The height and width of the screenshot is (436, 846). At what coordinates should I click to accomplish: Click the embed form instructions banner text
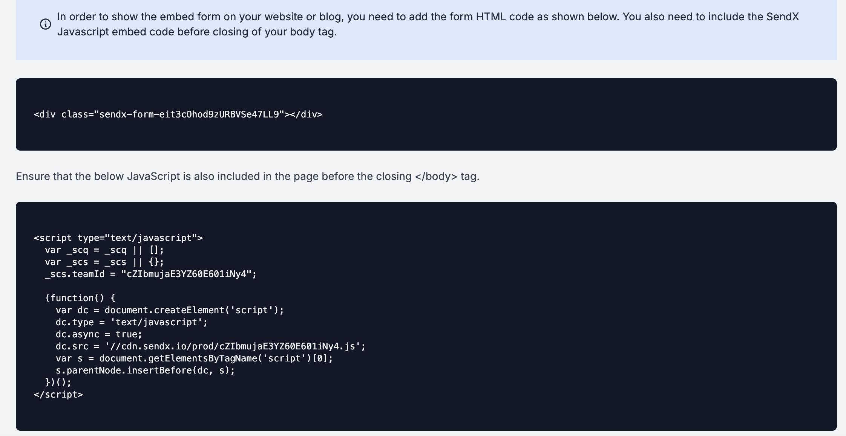(x=428, y=24)
